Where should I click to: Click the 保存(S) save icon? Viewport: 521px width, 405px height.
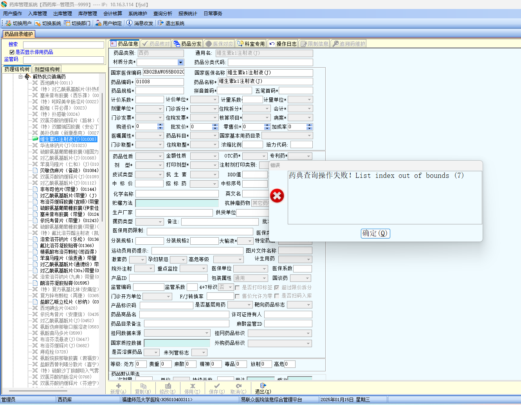click(217, 386)
